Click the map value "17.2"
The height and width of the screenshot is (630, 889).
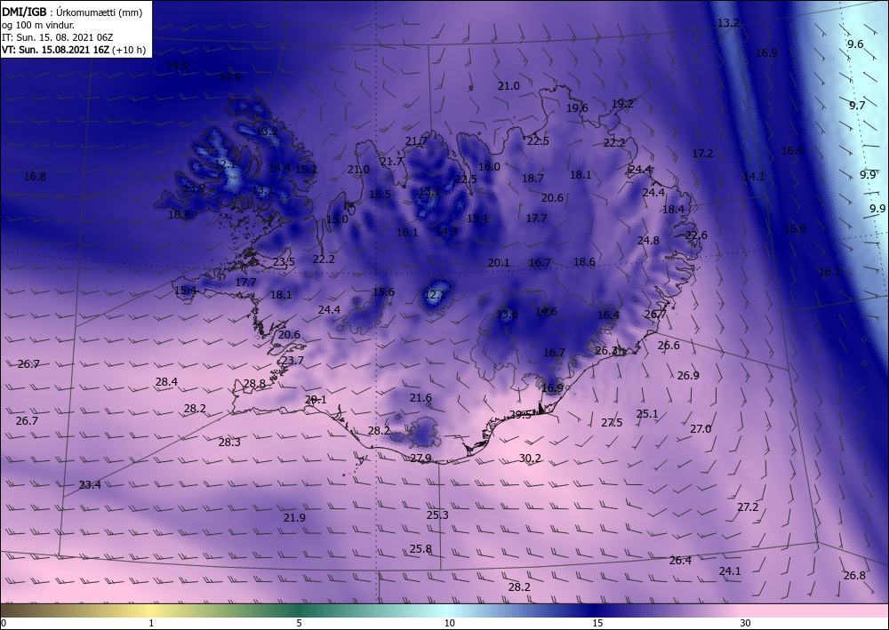702,154
